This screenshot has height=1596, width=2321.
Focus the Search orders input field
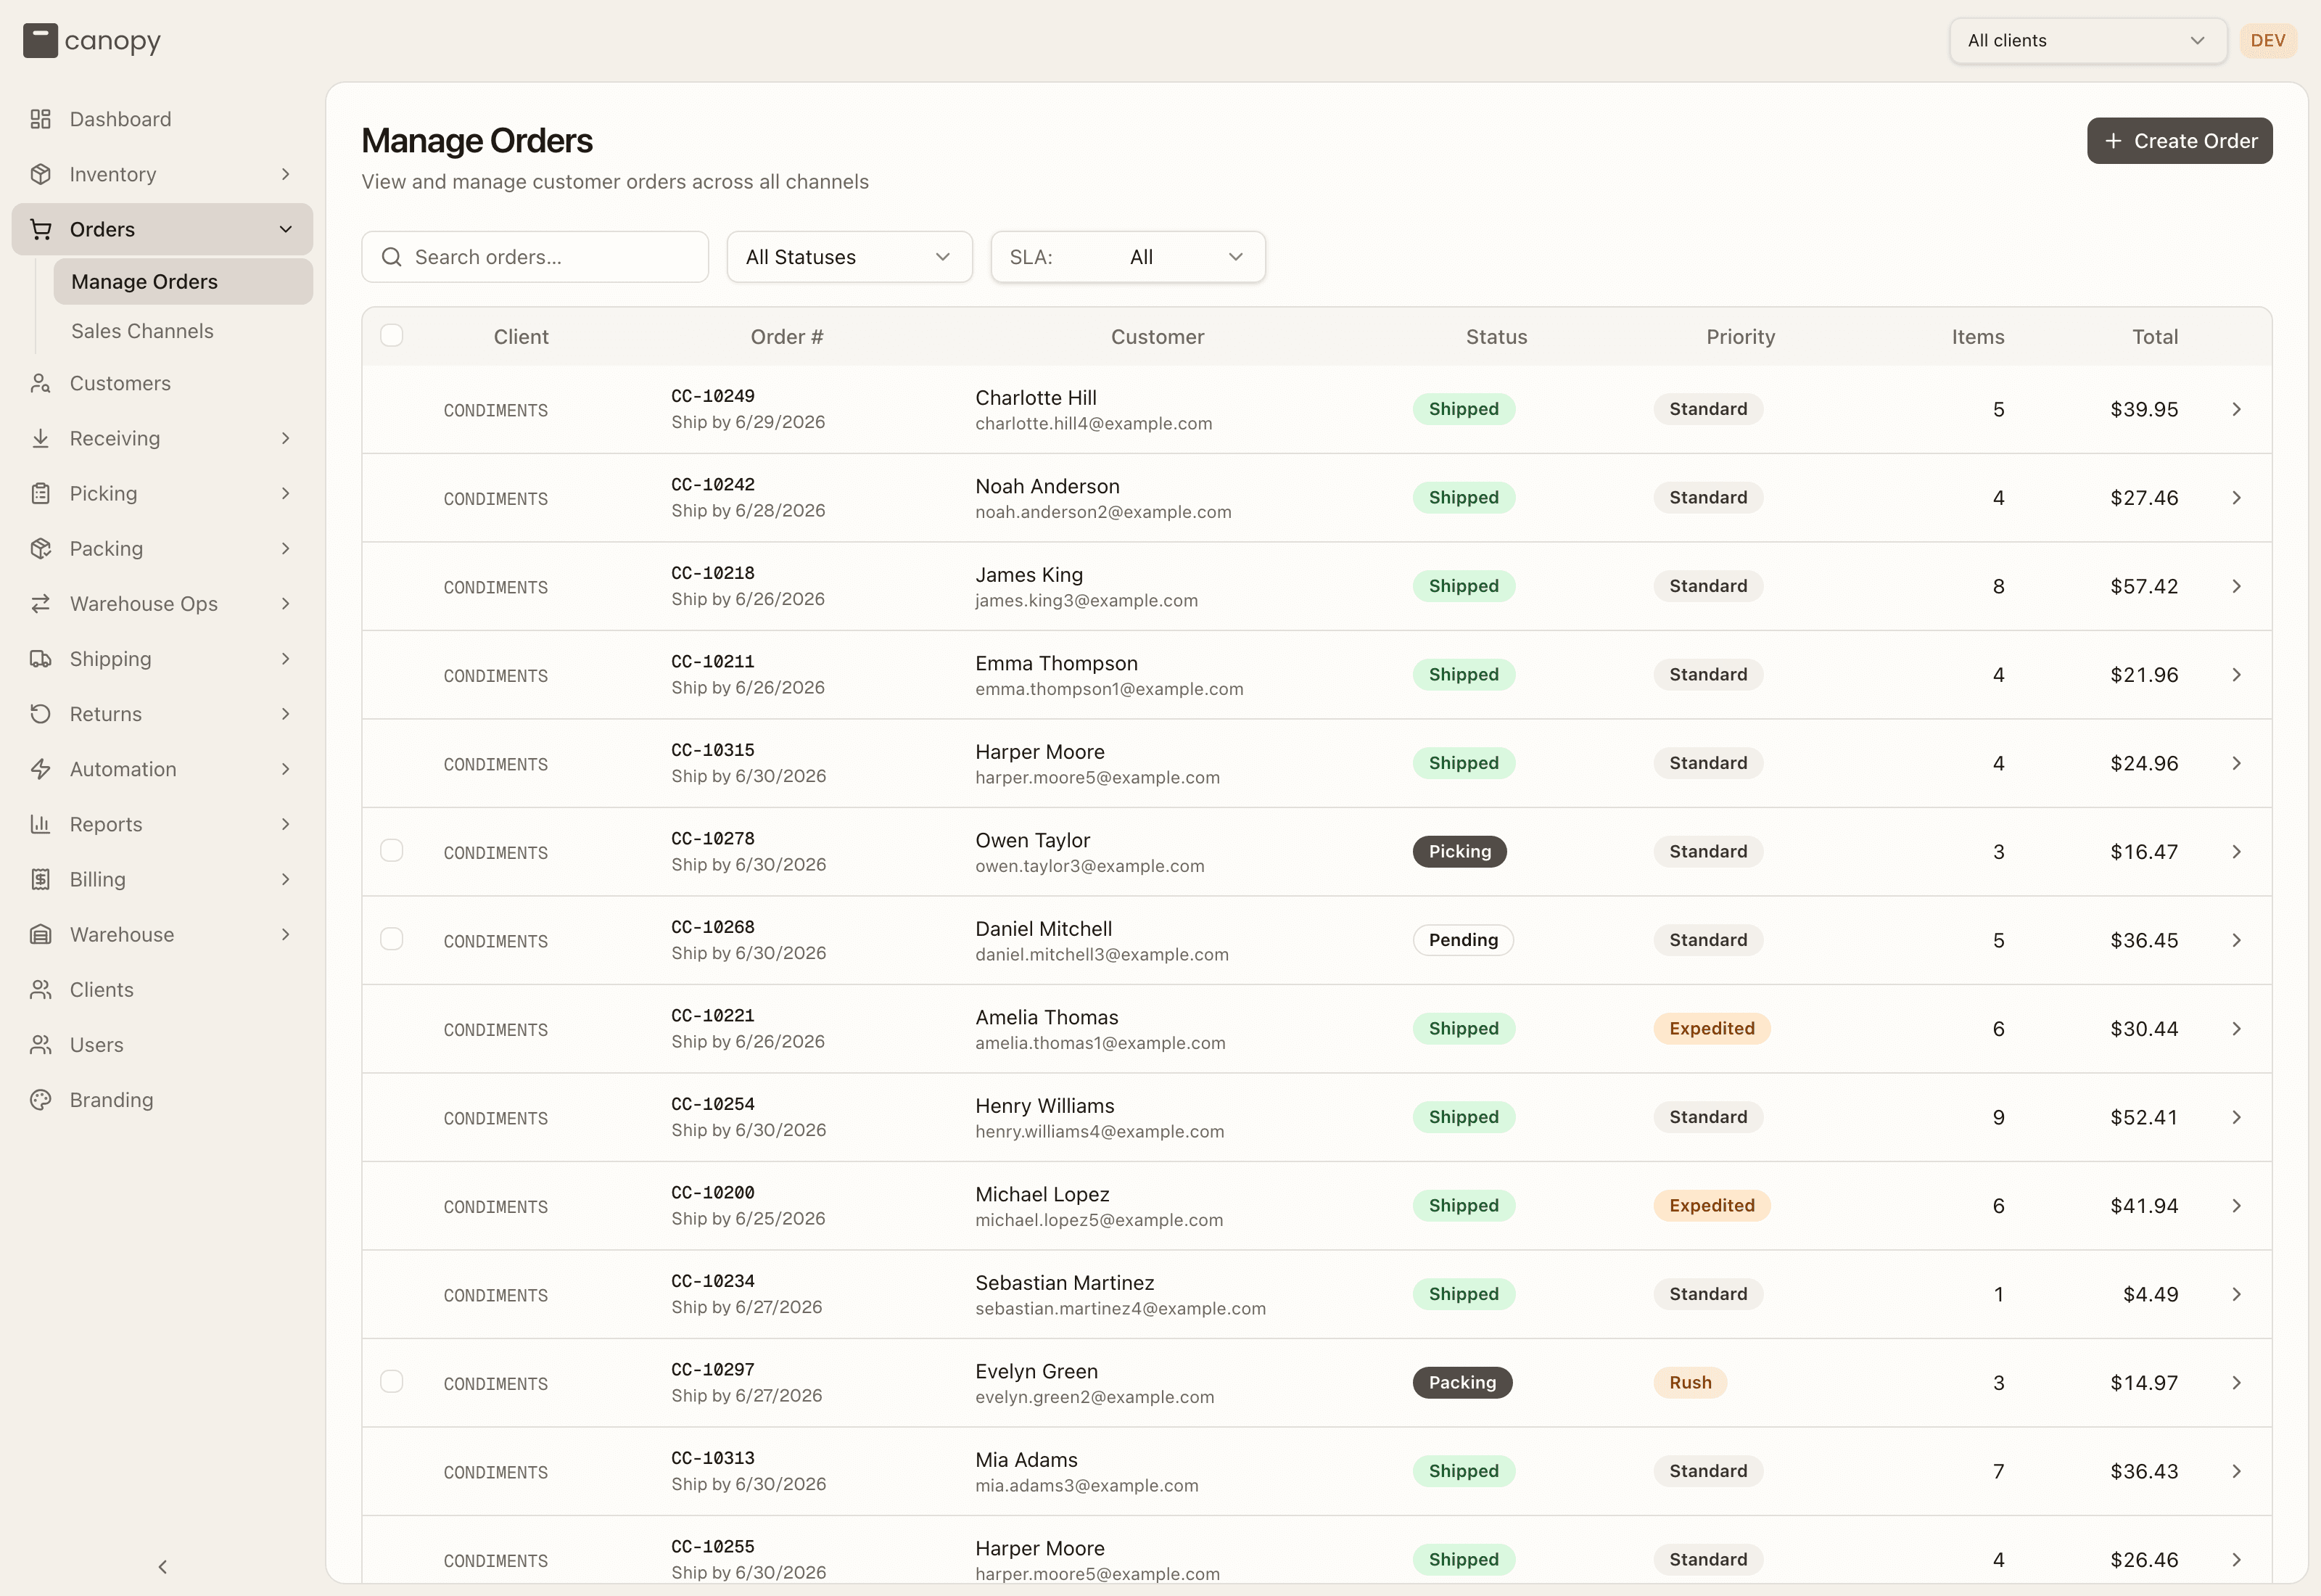(x=535, y=257)
